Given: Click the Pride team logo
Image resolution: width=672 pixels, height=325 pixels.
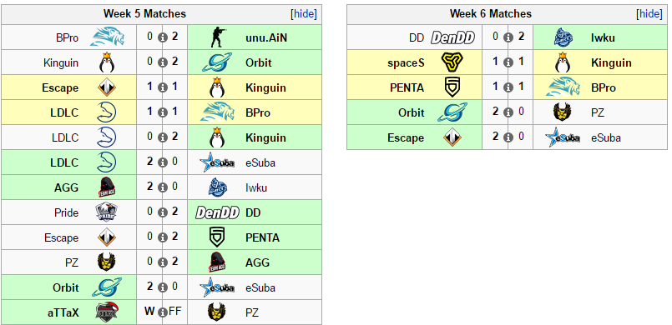Looking at the screenshot, I should tap(107, 212).
